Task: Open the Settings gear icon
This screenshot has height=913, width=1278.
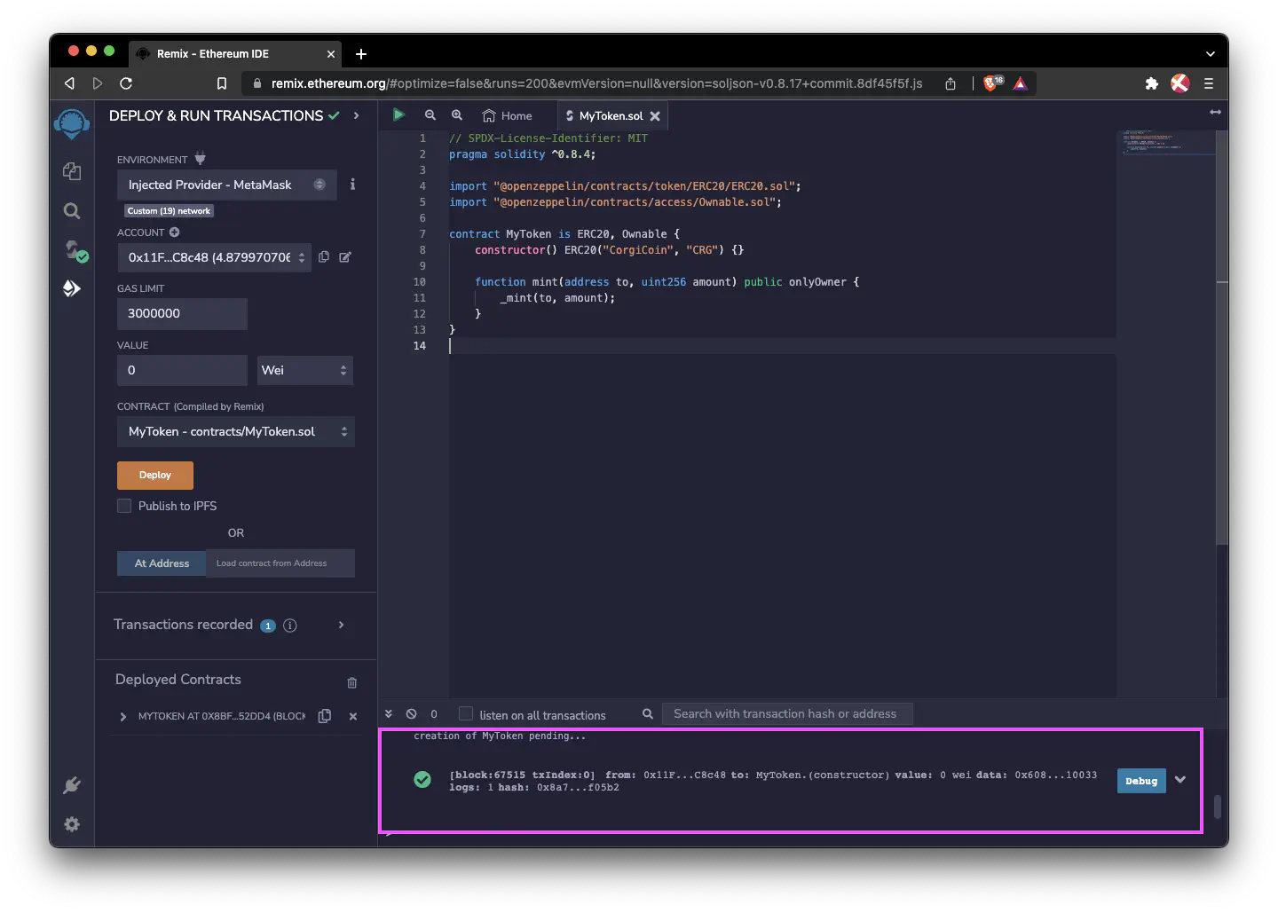Action: click(72, 824)
